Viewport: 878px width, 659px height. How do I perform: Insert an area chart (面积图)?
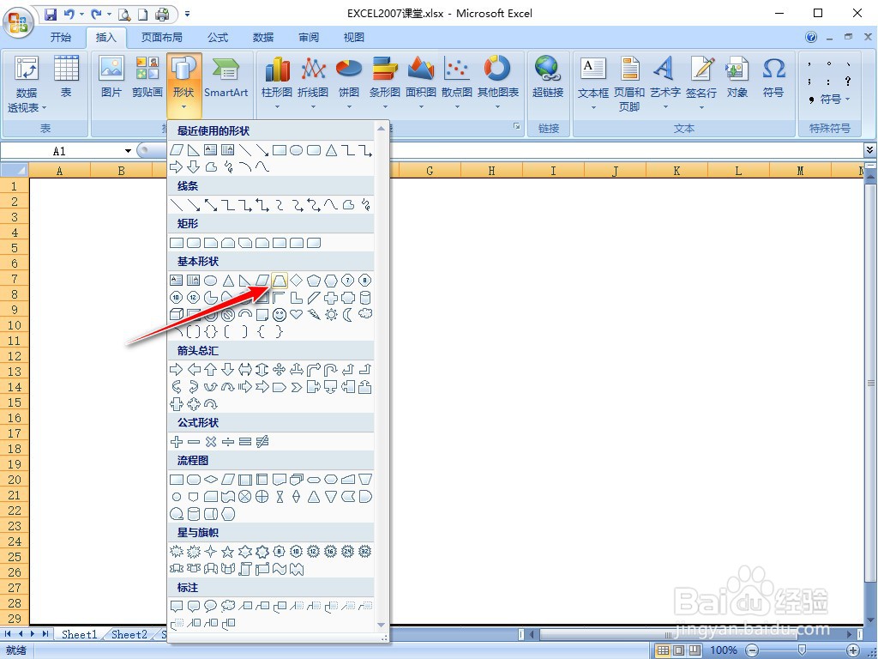click(x=420, y=82)
